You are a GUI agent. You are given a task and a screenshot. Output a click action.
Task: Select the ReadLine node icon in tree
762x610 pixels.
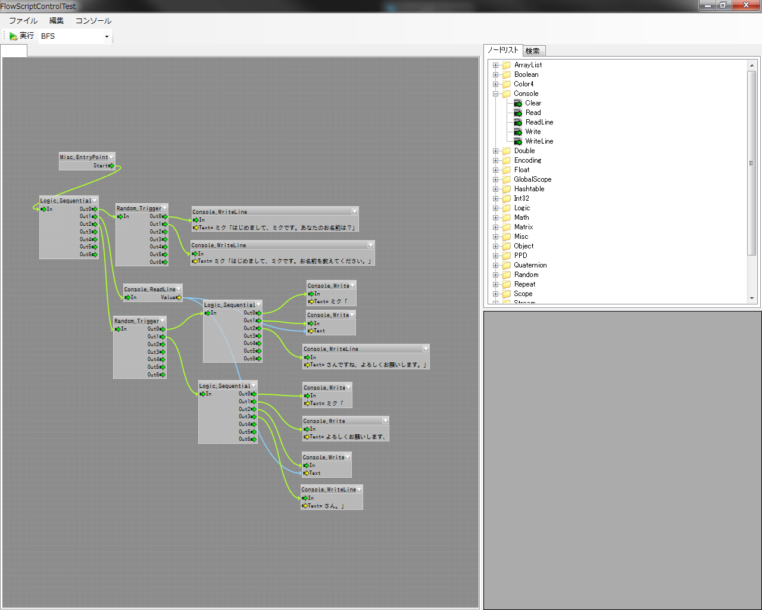518,122
